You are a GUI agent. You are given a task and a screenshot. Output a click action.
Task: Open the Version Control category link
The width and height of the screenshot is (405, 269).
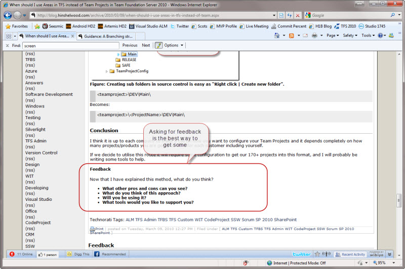(42, 153)
